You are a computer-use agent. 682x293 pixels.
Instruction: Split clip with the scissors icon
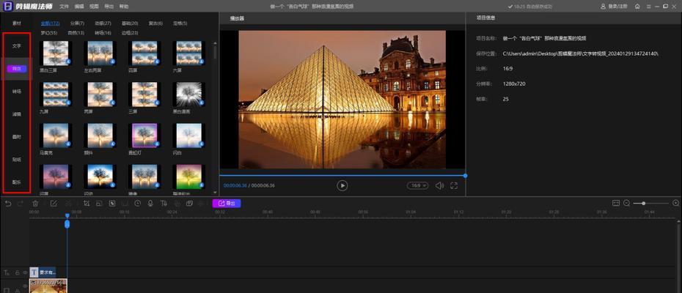[68, 203]
